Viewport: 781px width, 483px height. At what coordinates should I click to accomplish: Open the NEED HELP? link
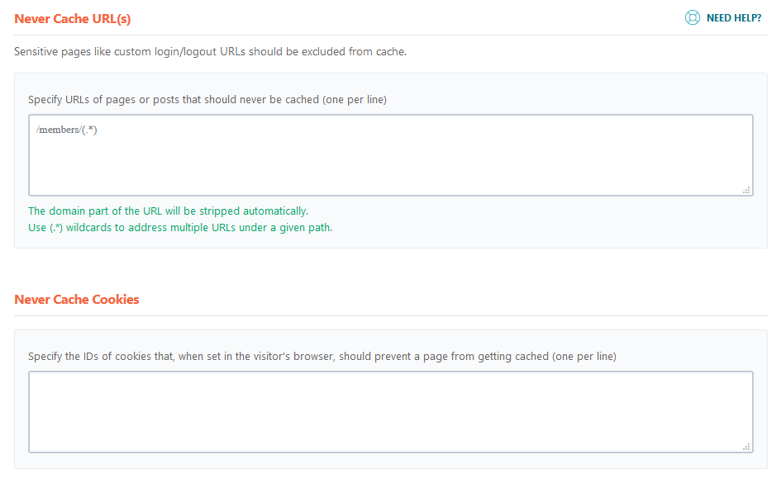(x=732, y=17)
